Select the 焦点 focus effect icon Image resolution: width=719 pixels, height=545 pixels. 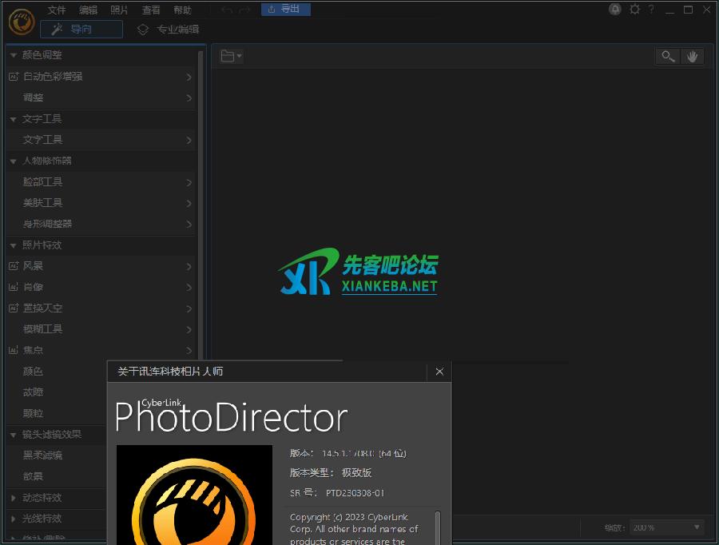coord(14,349)
